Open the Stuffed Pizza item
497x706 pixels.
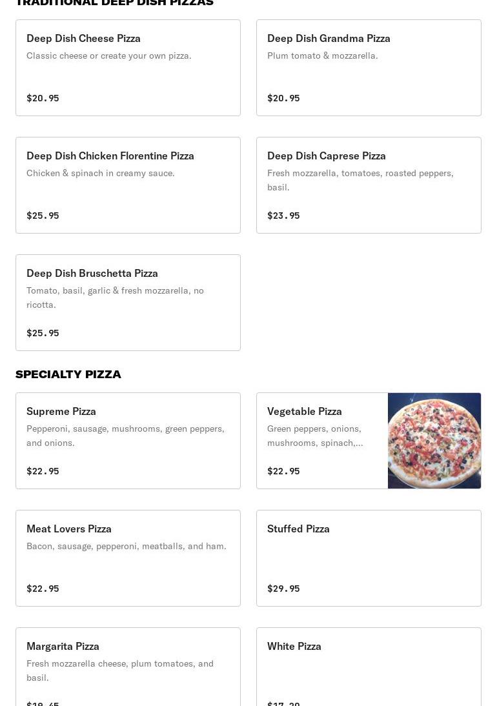point(369,558)
